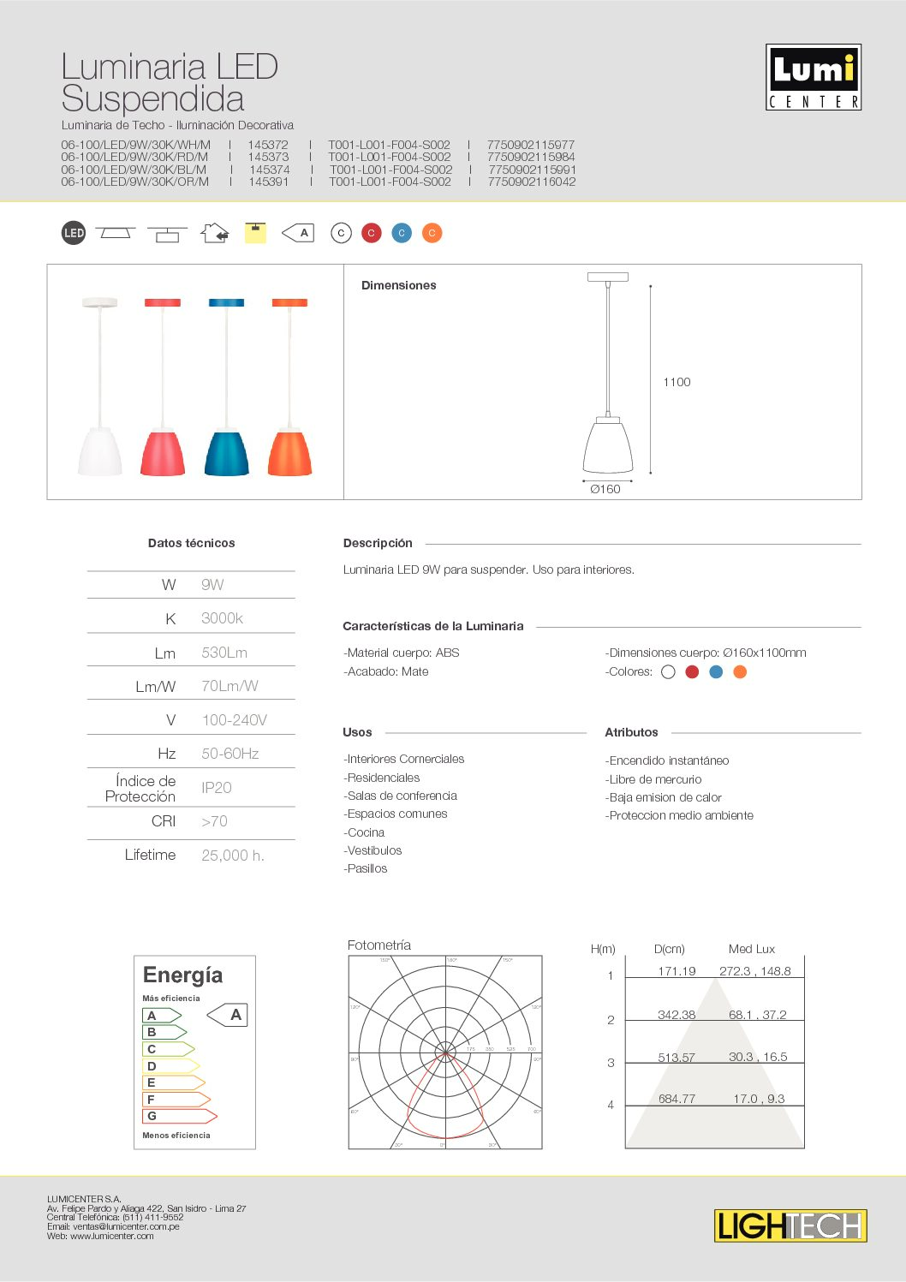Click the item number 145391
This screenshot has width=906, height=1282.
pyautogui.click(x=269, y=182)
